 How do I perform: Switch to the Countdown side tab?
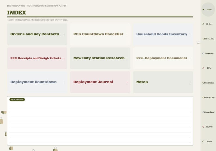(208, 112)
